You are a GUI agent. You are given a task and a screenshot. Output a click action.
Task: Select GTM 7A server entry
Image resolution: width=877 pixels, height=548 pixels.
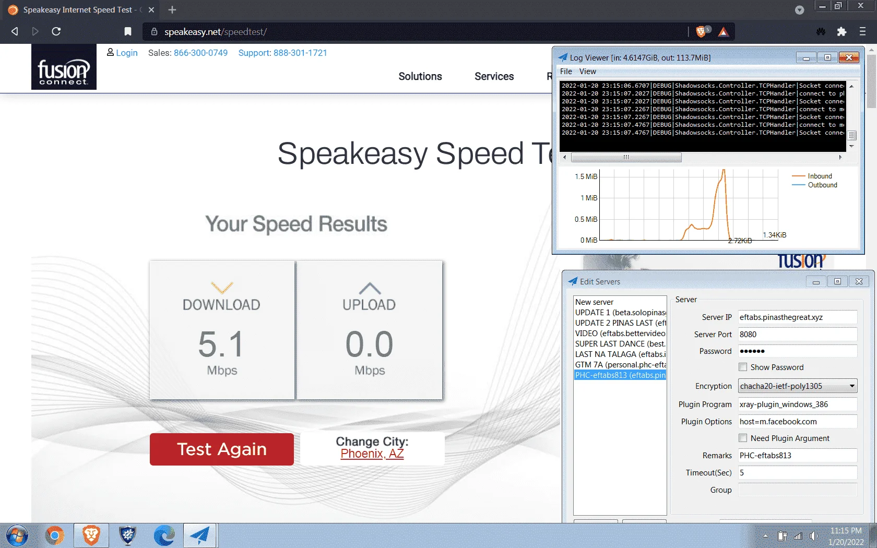[x=620, y=365]
